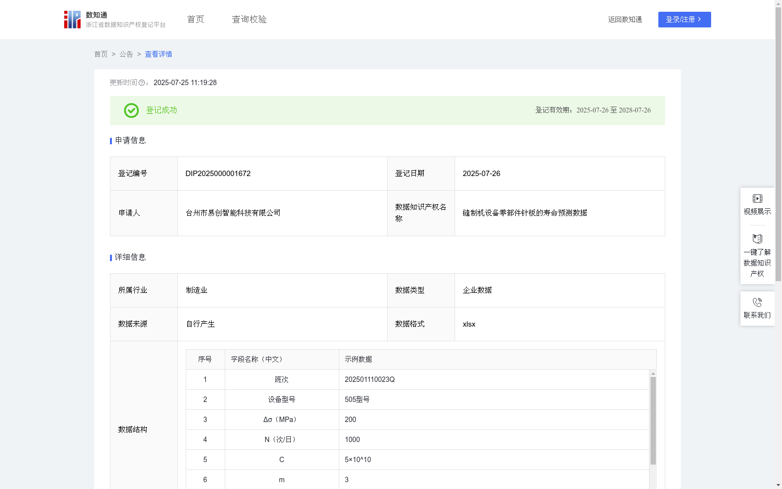This screenshot has width=782, height=489.
Task: Click the 返回数知通 link
Action: [x=625, y=20]
